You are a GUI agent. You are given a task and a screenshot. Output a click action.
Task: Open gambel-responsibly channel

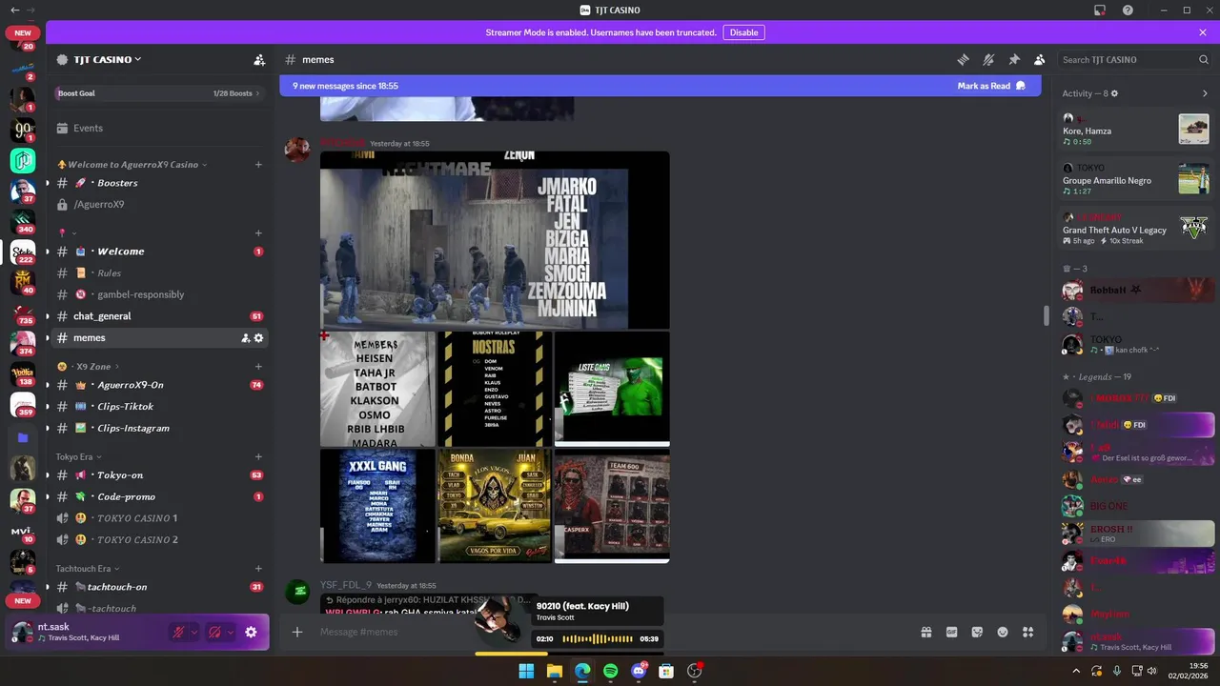158,294
